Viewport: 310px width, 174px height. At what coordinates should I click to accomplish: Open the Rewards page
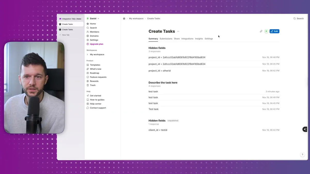(94, 81)
